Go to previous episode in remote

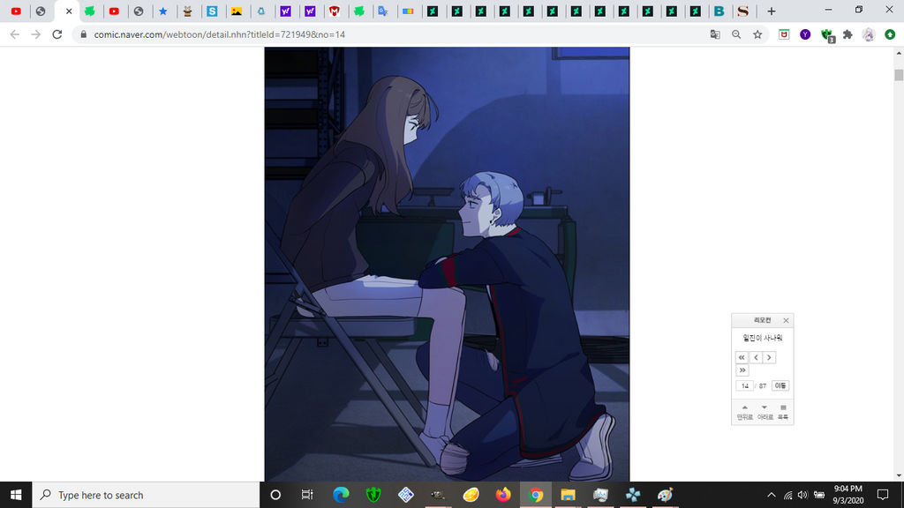756,358
